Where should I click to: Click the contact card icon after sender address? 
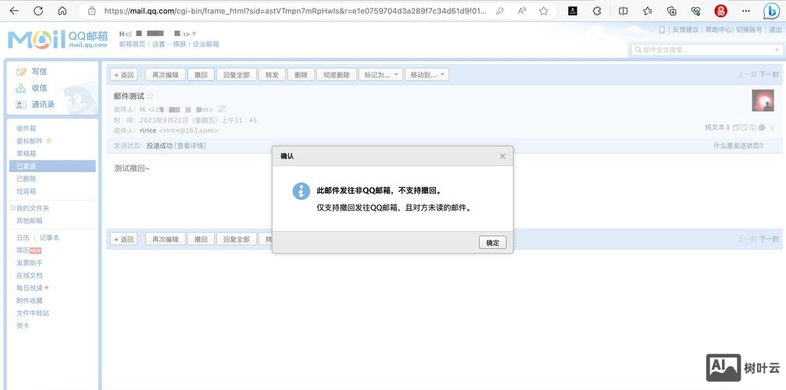(x=222, y=109)
